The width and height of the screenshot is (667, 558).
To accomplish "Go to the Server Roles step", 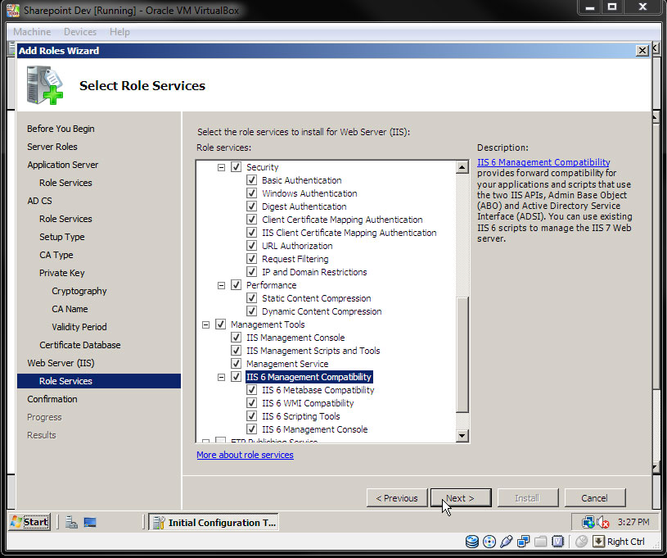I will click(52, 147).
